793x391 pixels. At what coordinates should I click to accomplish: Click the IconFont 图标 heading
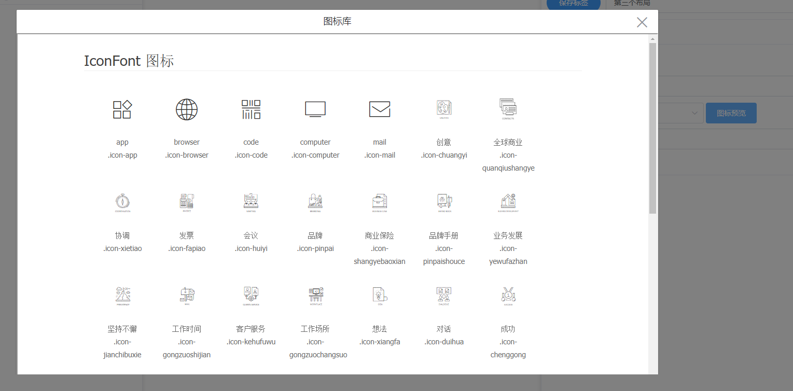(129, 61)
